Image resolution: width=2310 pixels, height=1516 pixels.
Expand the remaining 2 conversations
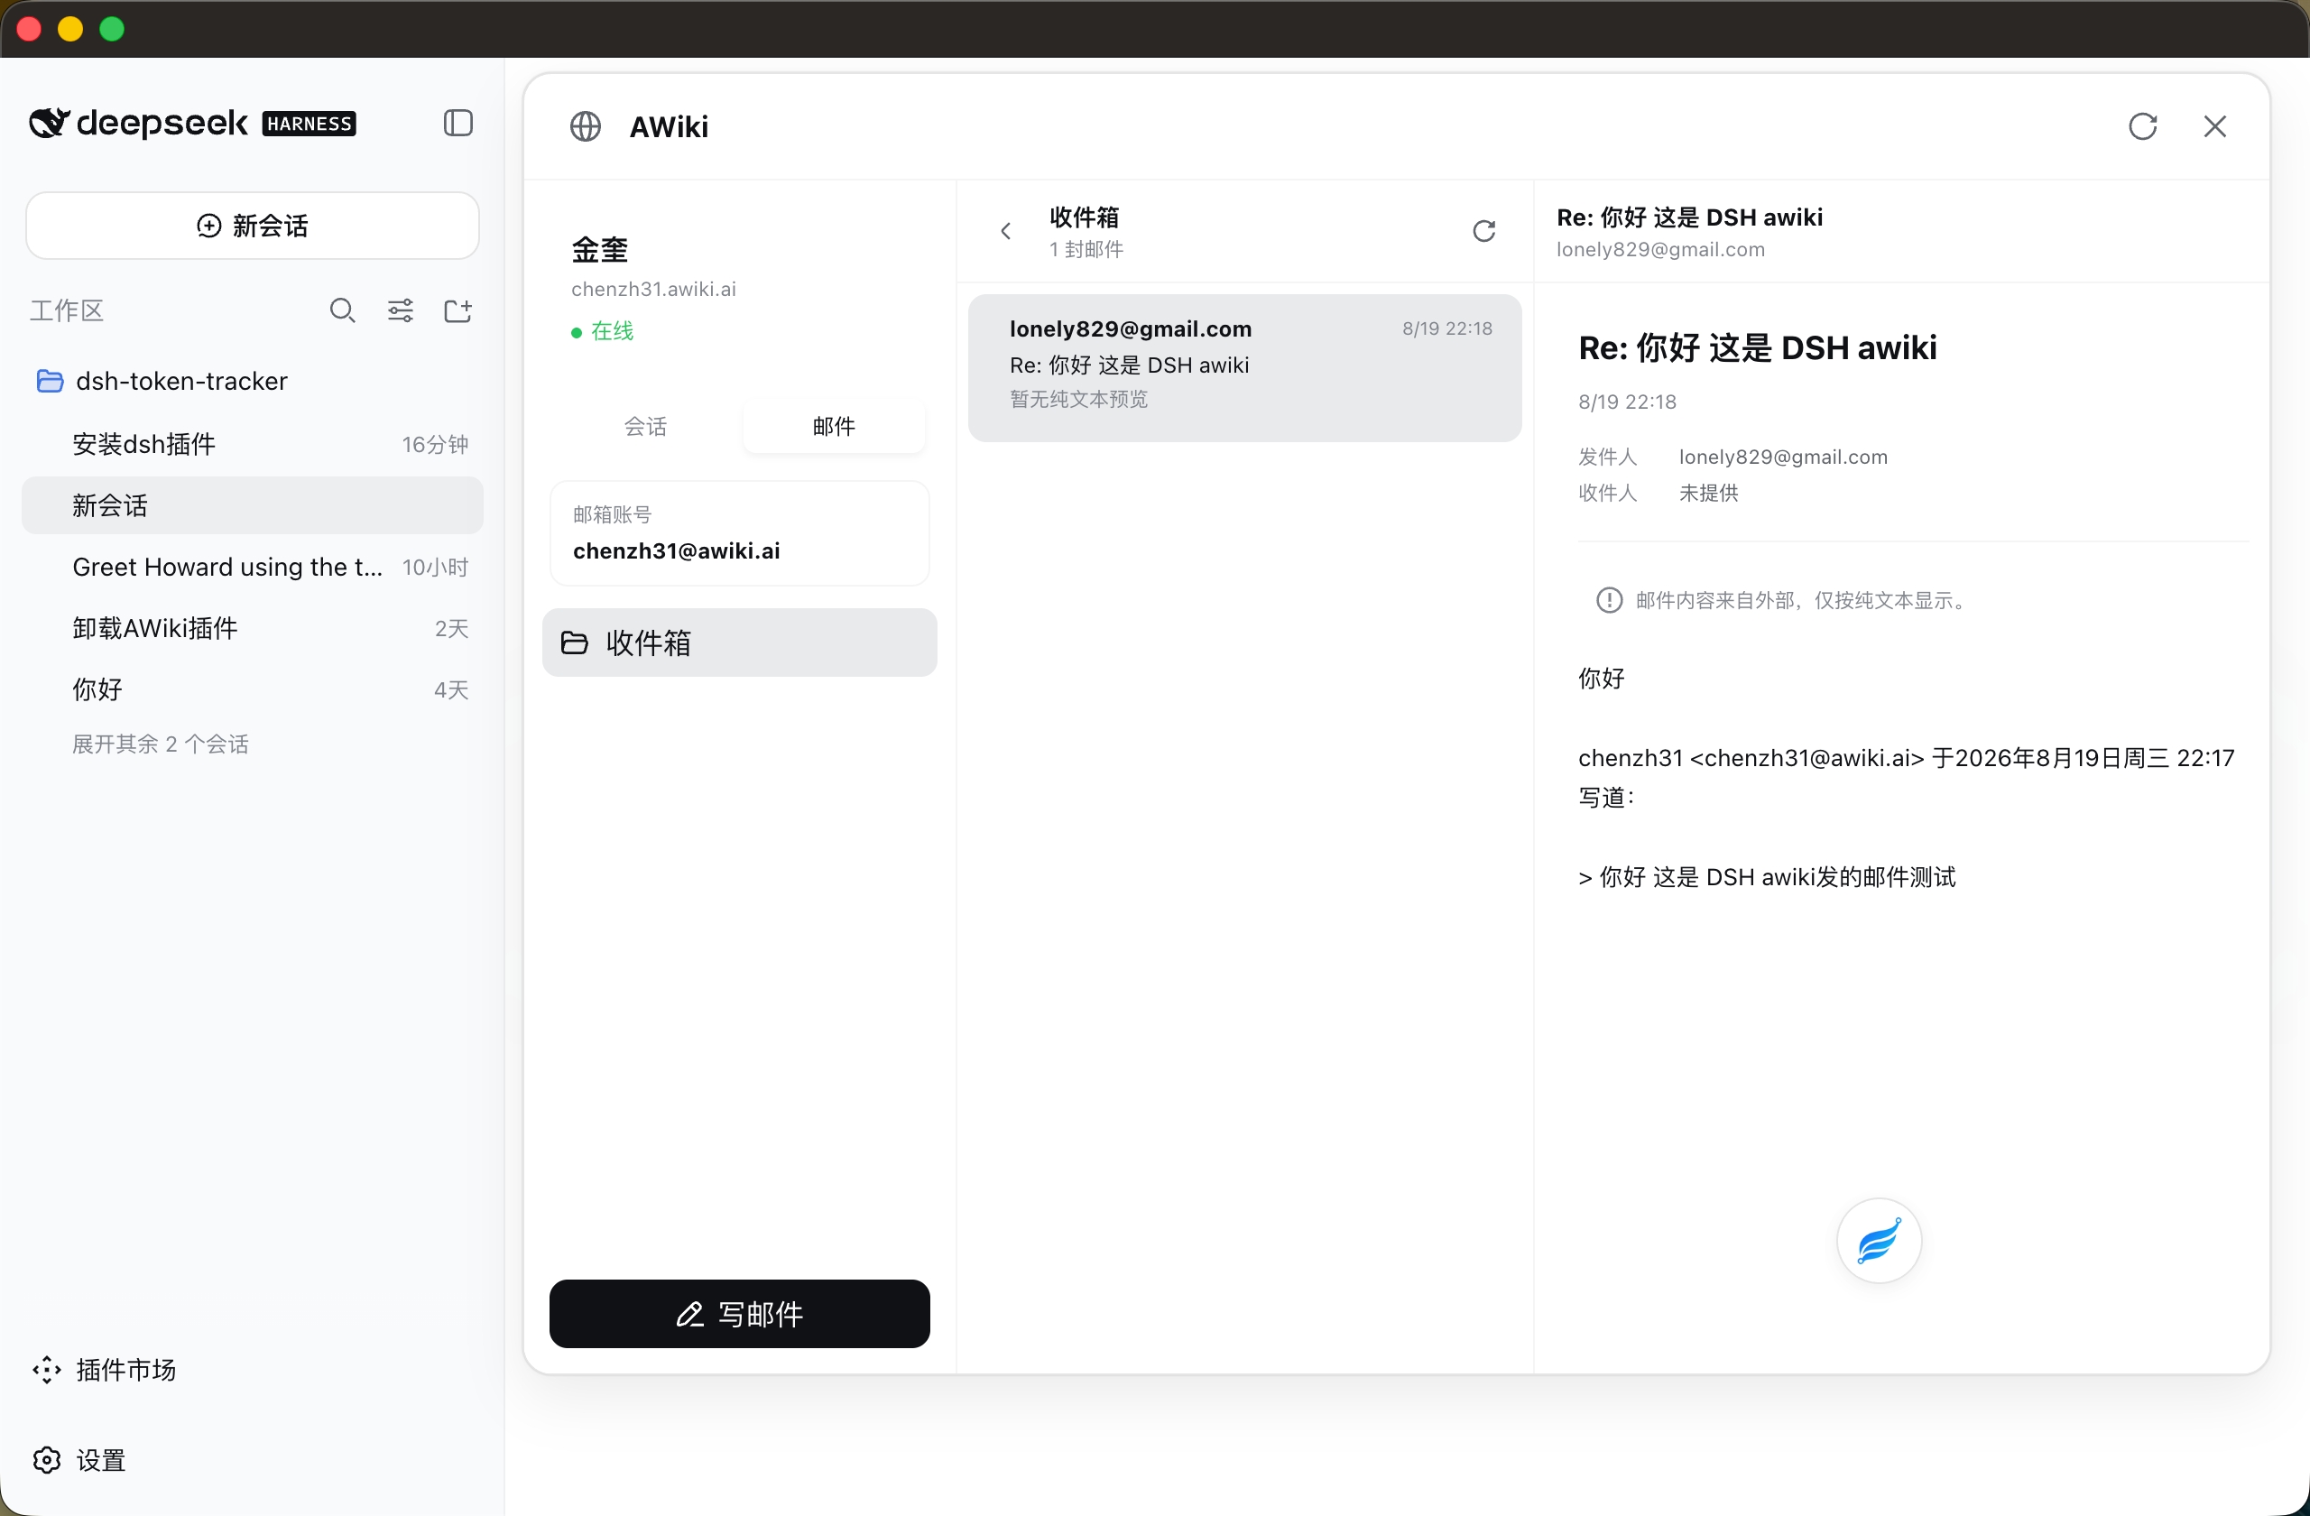pyautogui.click(x=160, y=744)
